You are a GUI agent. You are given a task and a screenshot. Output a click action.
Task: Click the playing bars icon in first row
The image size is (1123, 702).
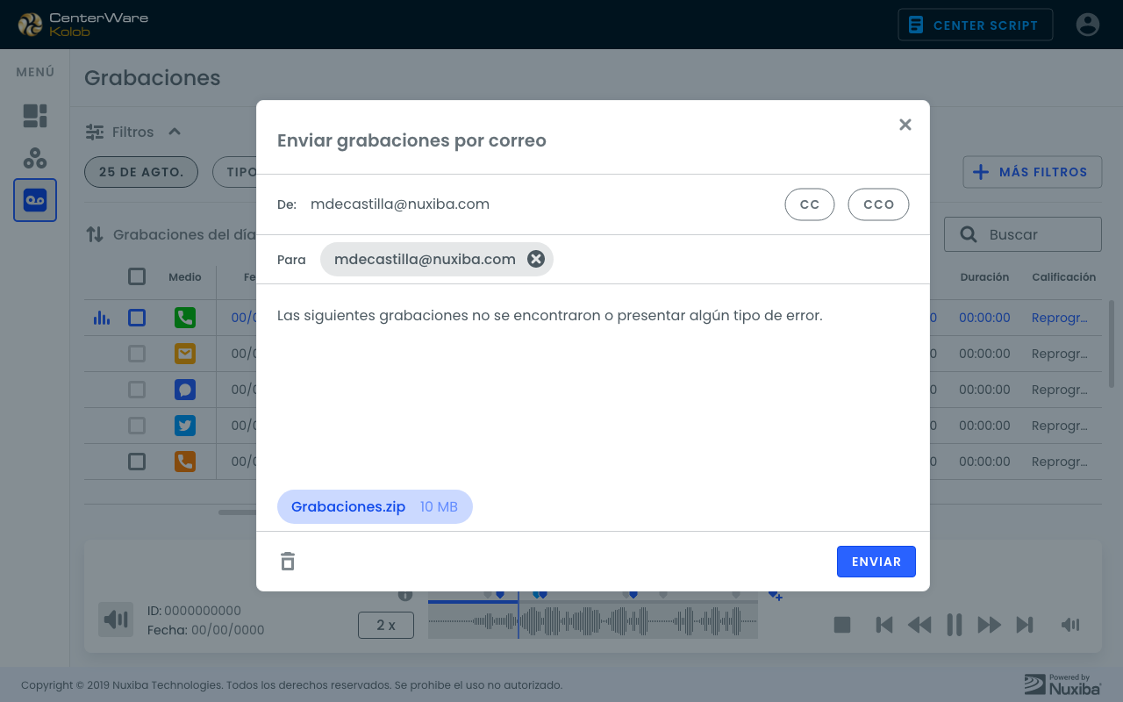[x=102, y=318]
